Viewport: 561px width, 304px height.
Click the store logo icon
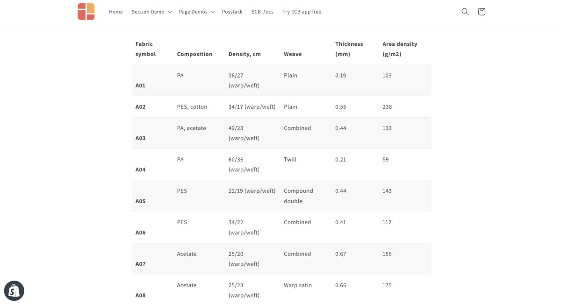pyautogui.click(x=86, y=11)
